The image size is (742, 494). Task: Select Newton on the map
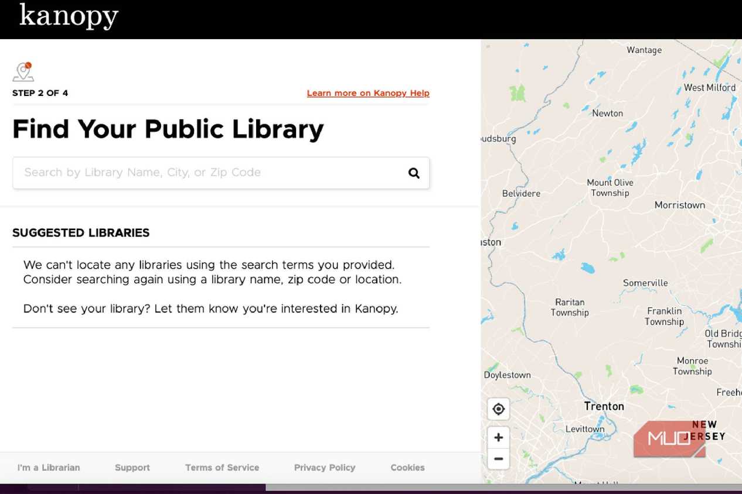point(608,113)
